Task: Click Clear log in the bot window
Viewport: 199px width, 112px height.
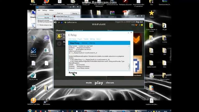Action: click(x=75, y=13)
